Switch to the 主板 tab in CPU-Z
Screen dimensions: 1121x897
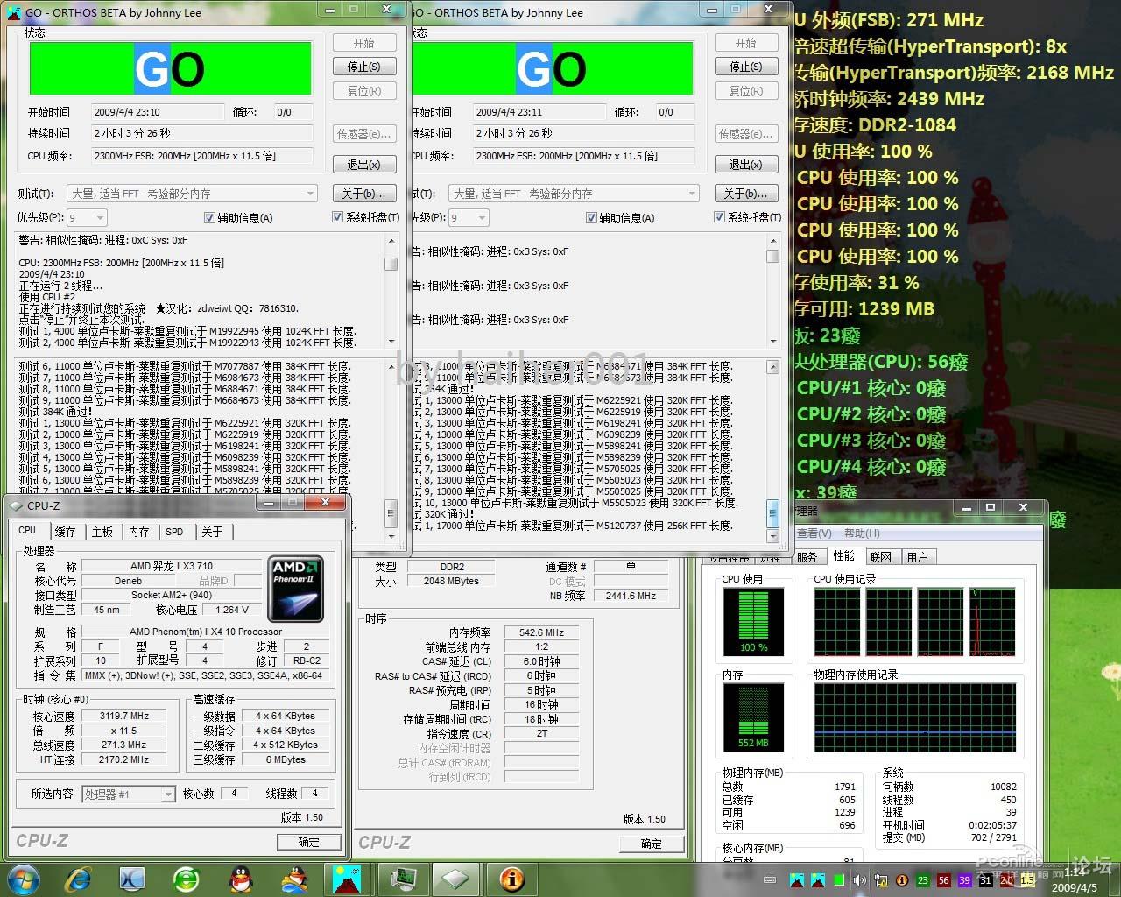(x=102, y=532)
